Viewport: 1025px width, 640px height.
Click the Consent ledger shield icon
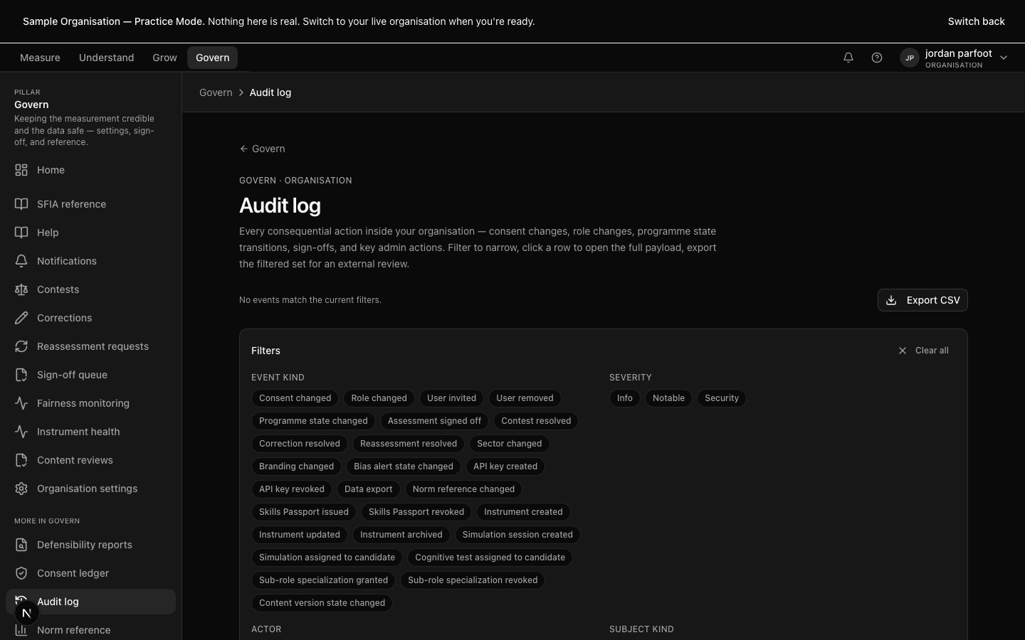21,573
